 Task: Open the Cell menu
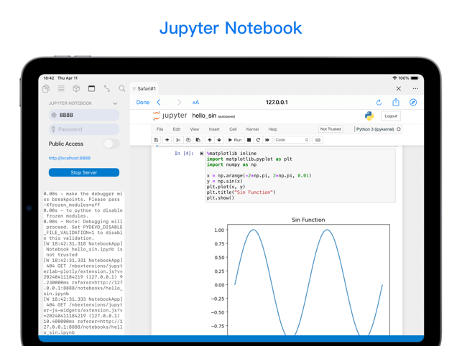click(233, 129)
